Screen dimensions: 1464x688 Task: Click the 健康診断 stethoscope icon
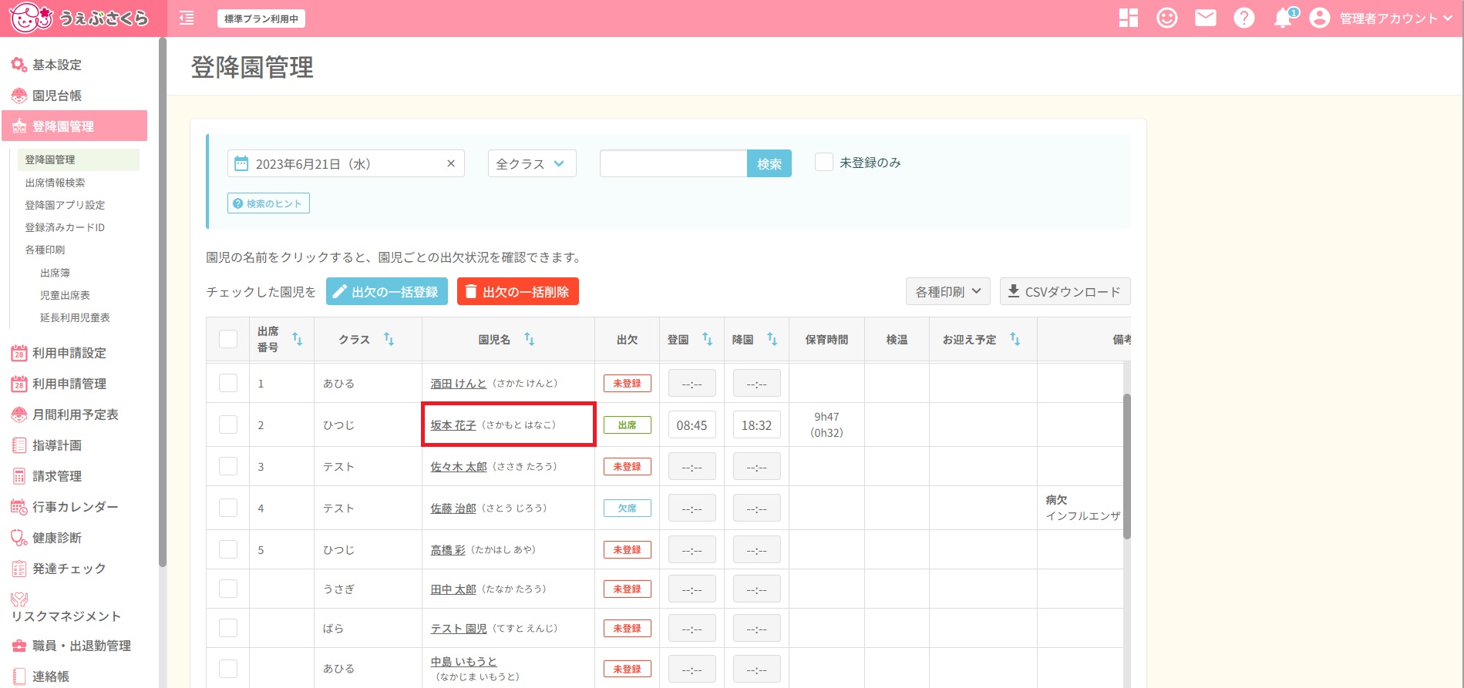(19, 538)
